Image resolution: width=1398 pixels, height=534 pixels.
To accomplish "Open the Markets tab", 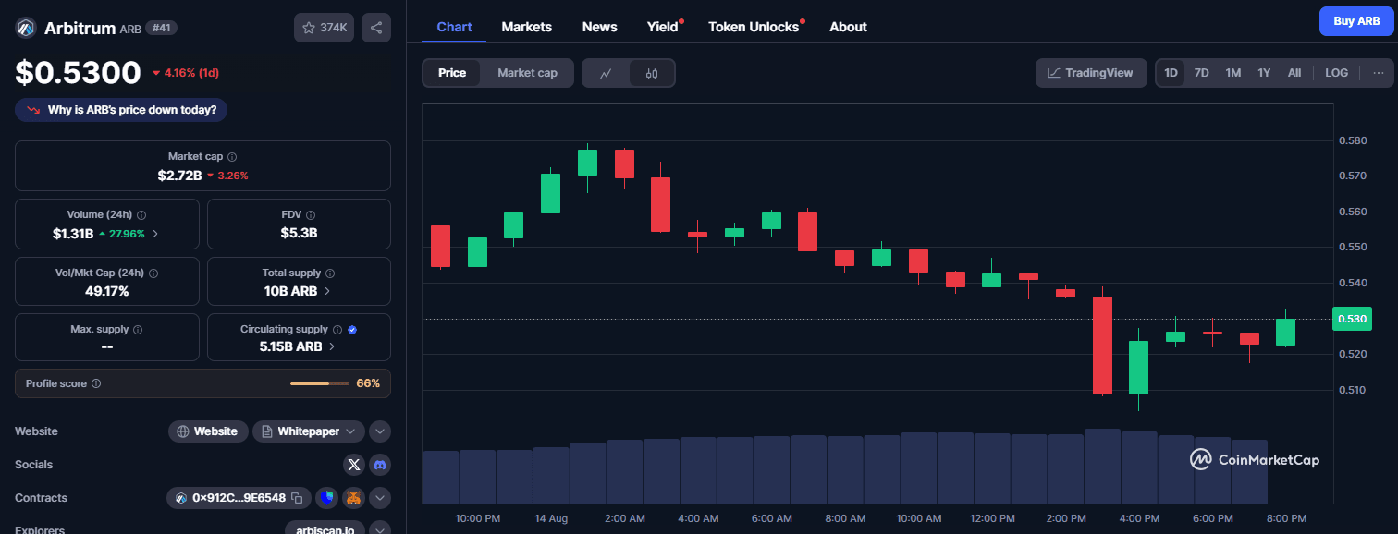I will [527, 27].
